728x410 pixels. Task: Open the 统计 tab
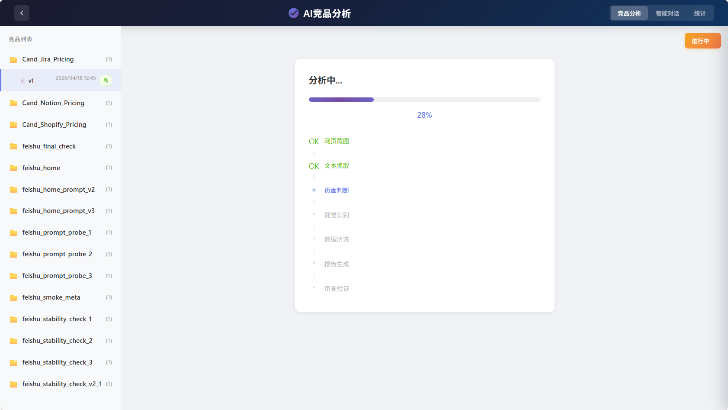coord(699,13)
